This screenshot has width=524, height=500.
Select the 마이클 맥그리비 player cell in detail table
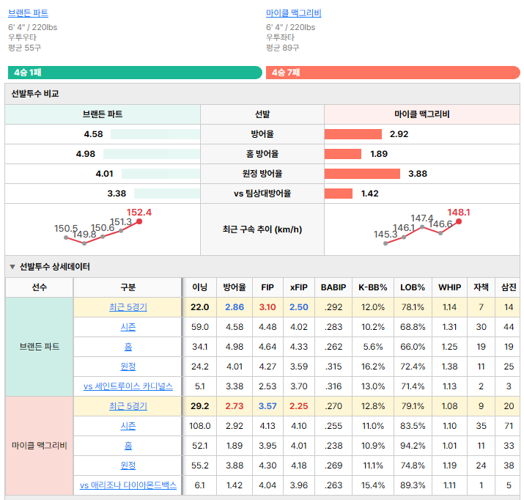click(40, 446)
